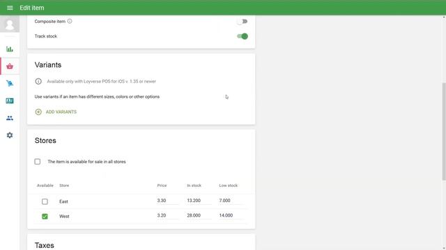Open the user account avatar

point(10,24)
